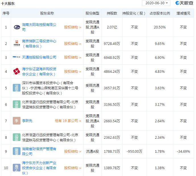Click shareholder name starting 深圳市华腾资本投资中心
The height and width of the screenshot is (176, 196).
(50, 88)
